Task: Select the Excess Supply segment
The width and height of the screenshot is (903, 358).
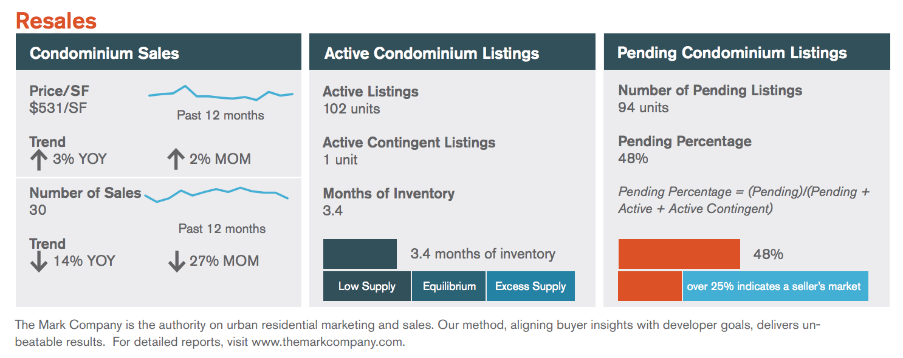Action: tap(530, 286)
